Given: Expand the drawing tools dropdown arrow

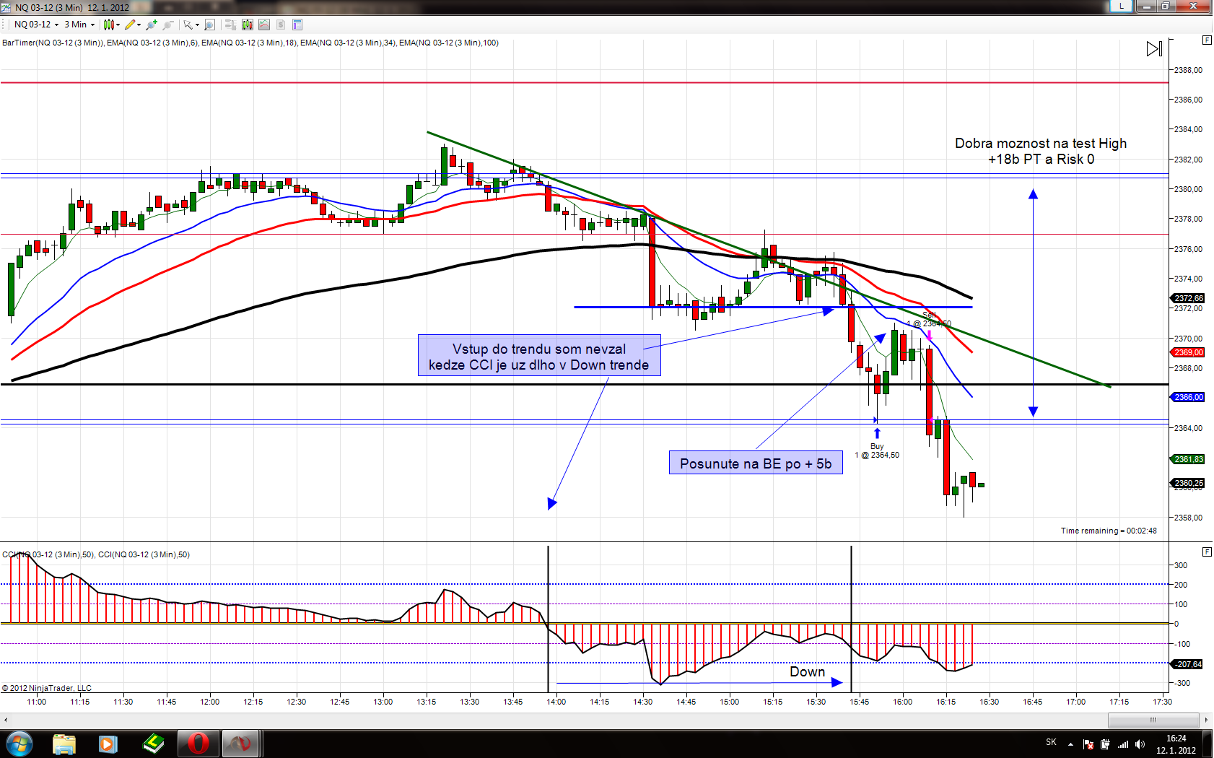Looking at the screenshot, I should 139,25.
